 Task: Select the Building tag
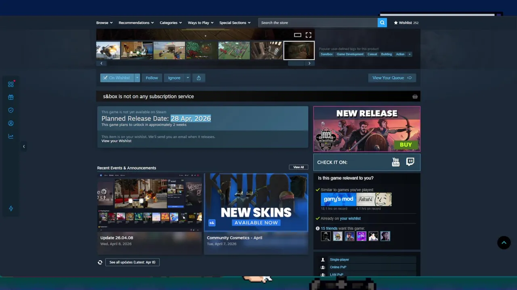point(387,54)
